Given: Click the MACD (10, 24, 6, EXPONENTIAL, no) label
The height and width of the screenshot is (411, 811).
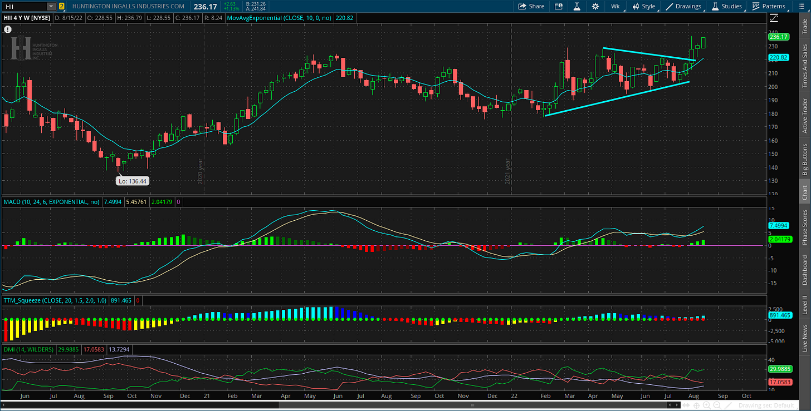Looking at the screenshot, I should (x=52, y=202).
